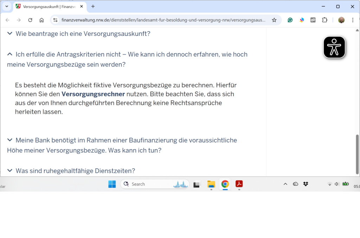
Task: Open Adobe Acrobat from taskbar
Action: pyautogui.click(x=239, y=184)
